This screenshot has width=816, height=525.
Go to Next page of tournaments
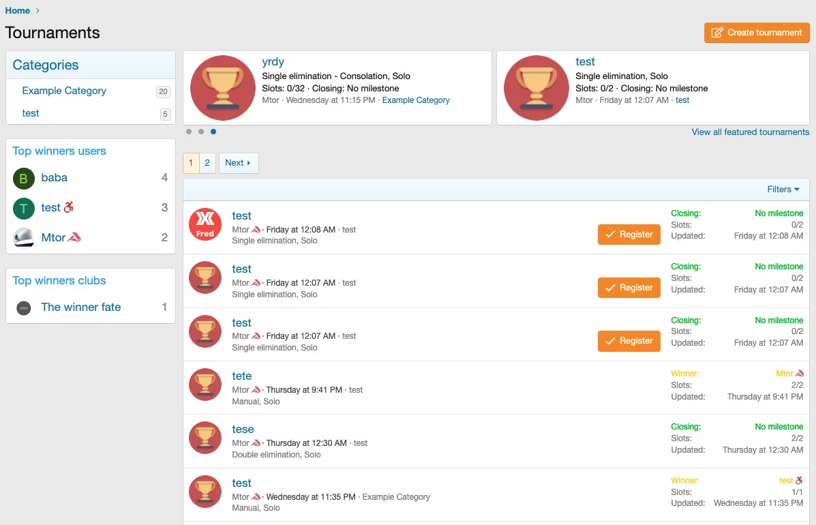tap(238, 163)
